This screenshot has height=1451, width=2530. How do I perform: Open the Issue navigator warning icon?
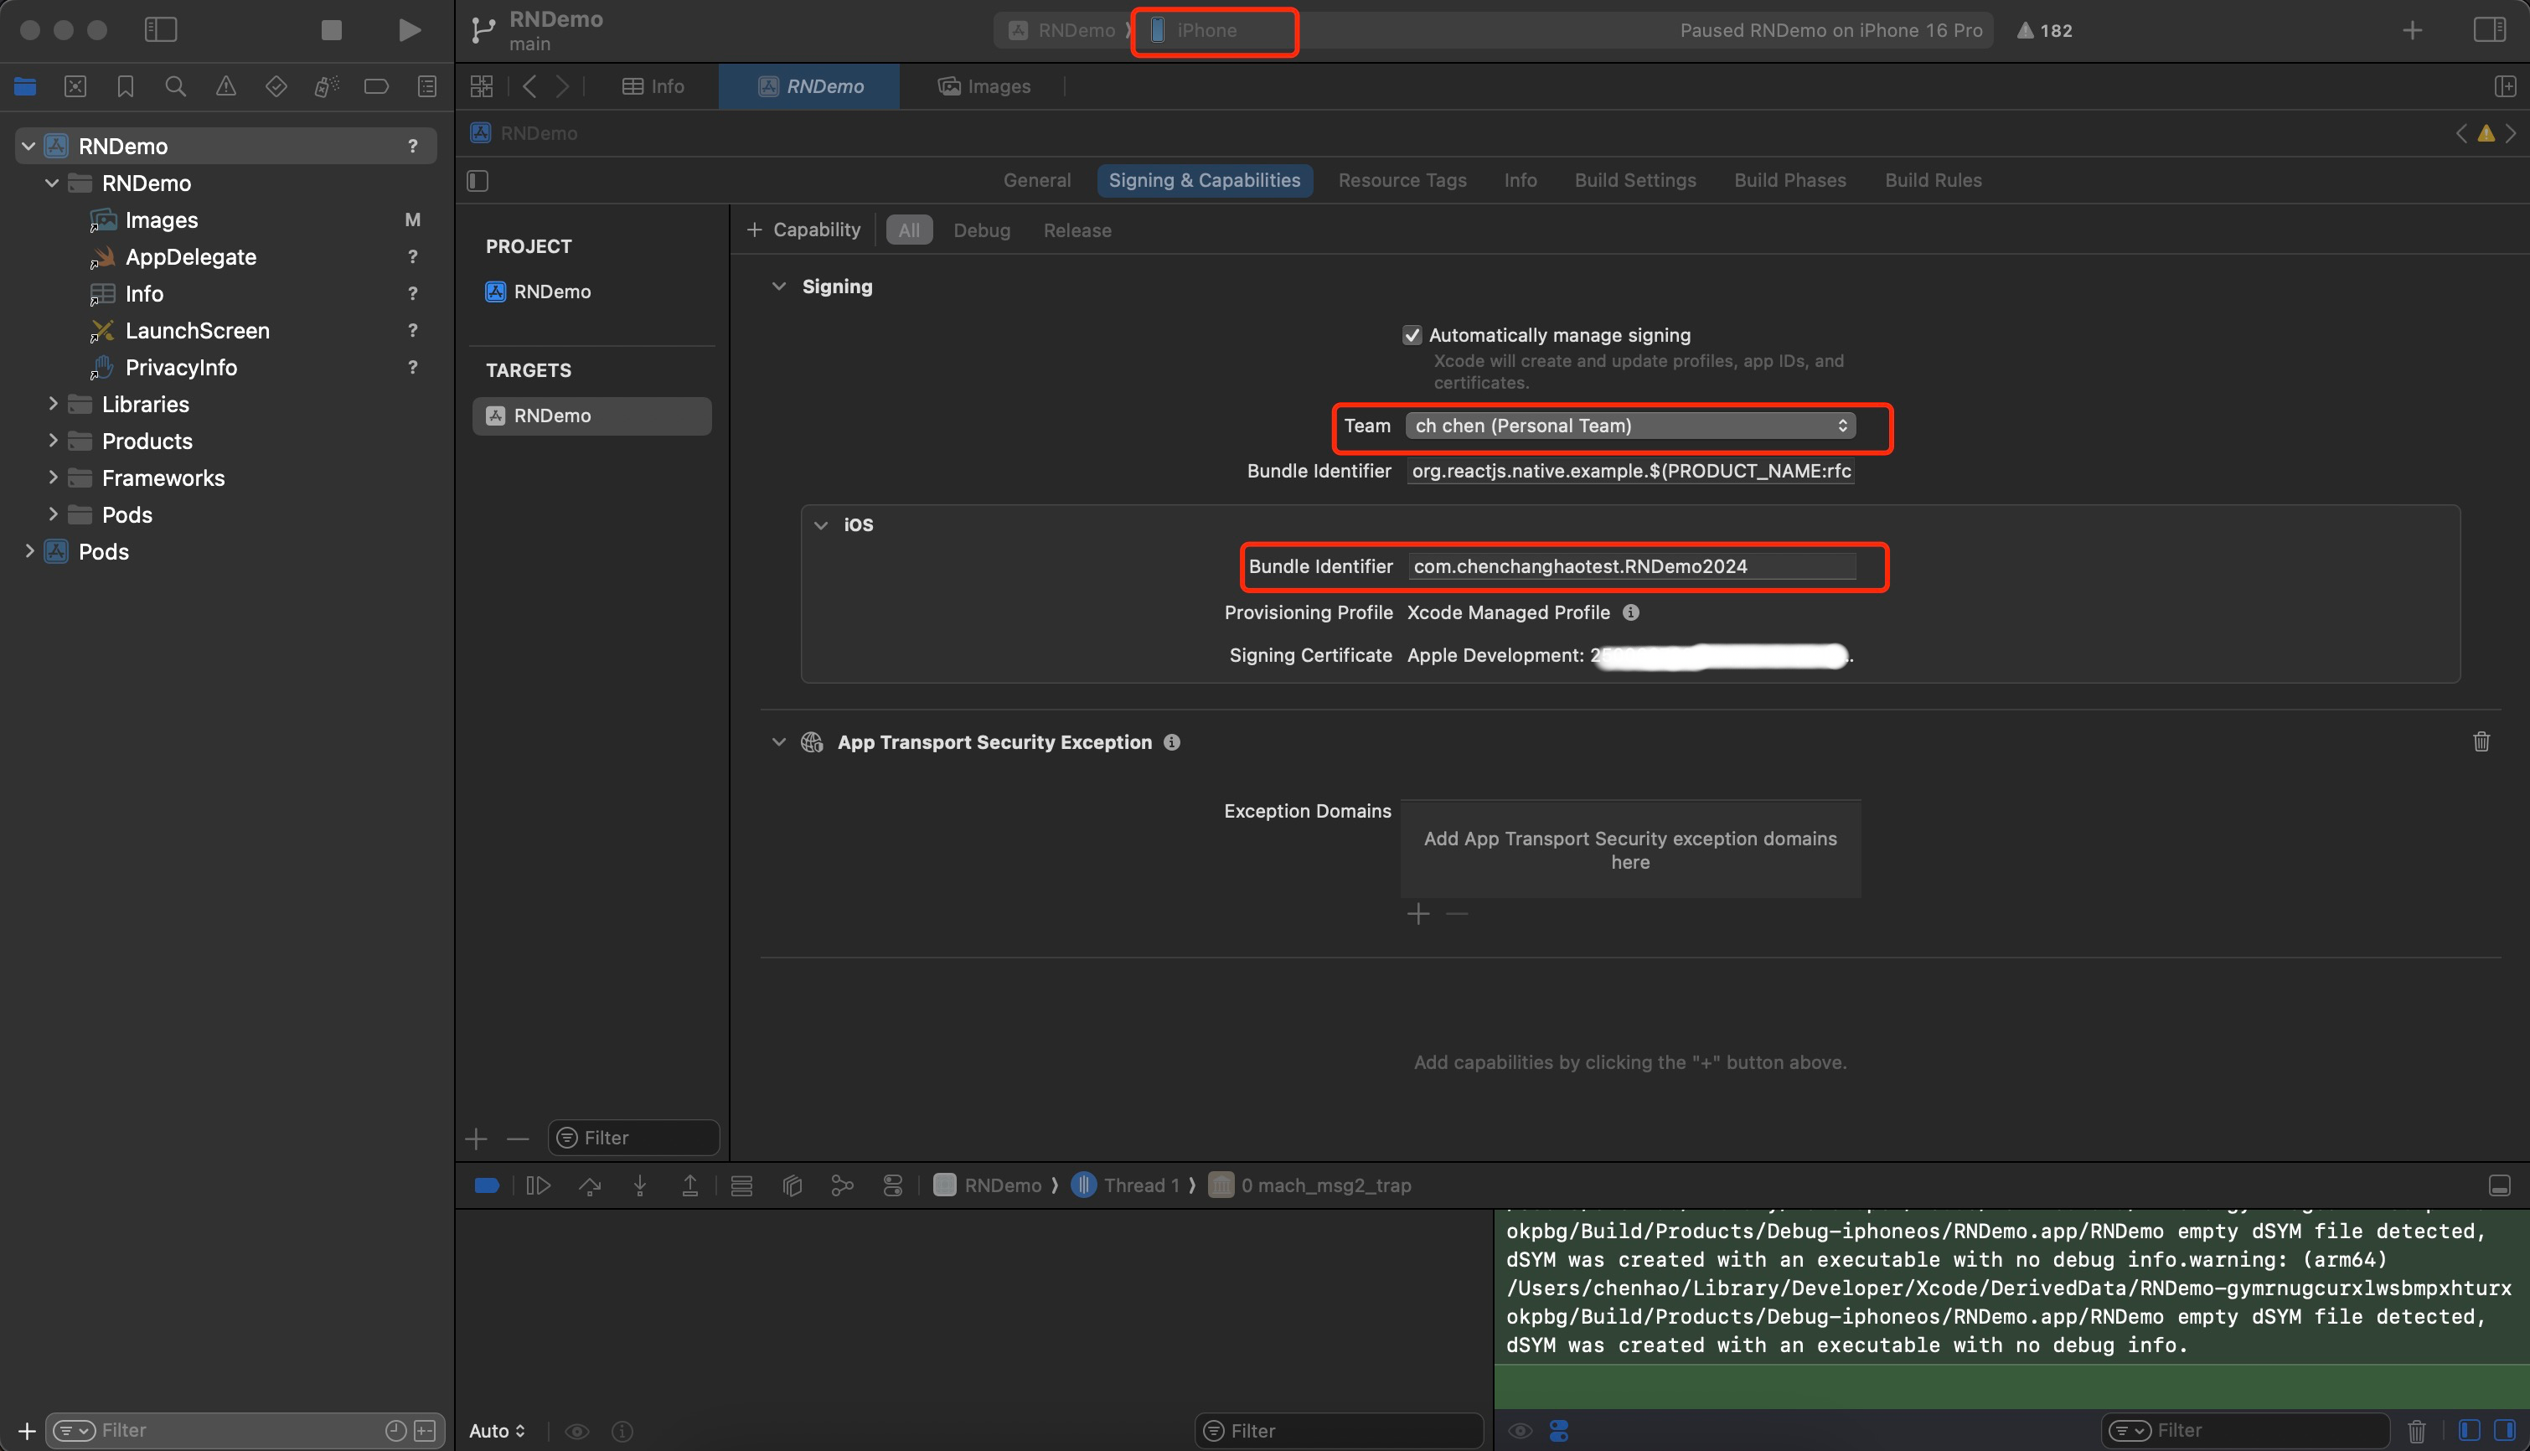226,86
